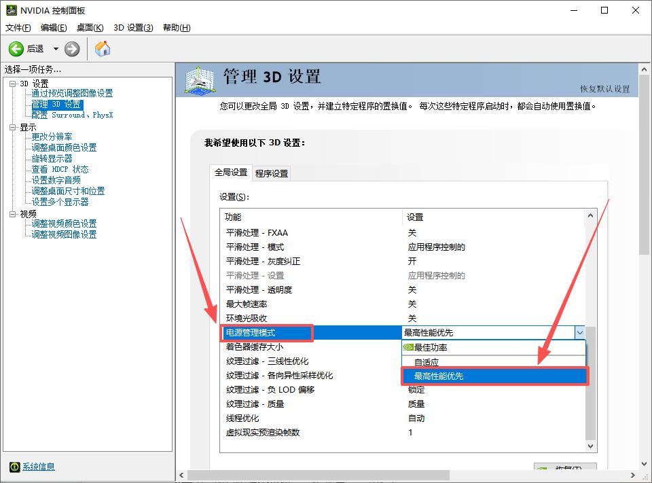Open the 编辑(E) menu
652x483 pixels.
pos(54,27)
